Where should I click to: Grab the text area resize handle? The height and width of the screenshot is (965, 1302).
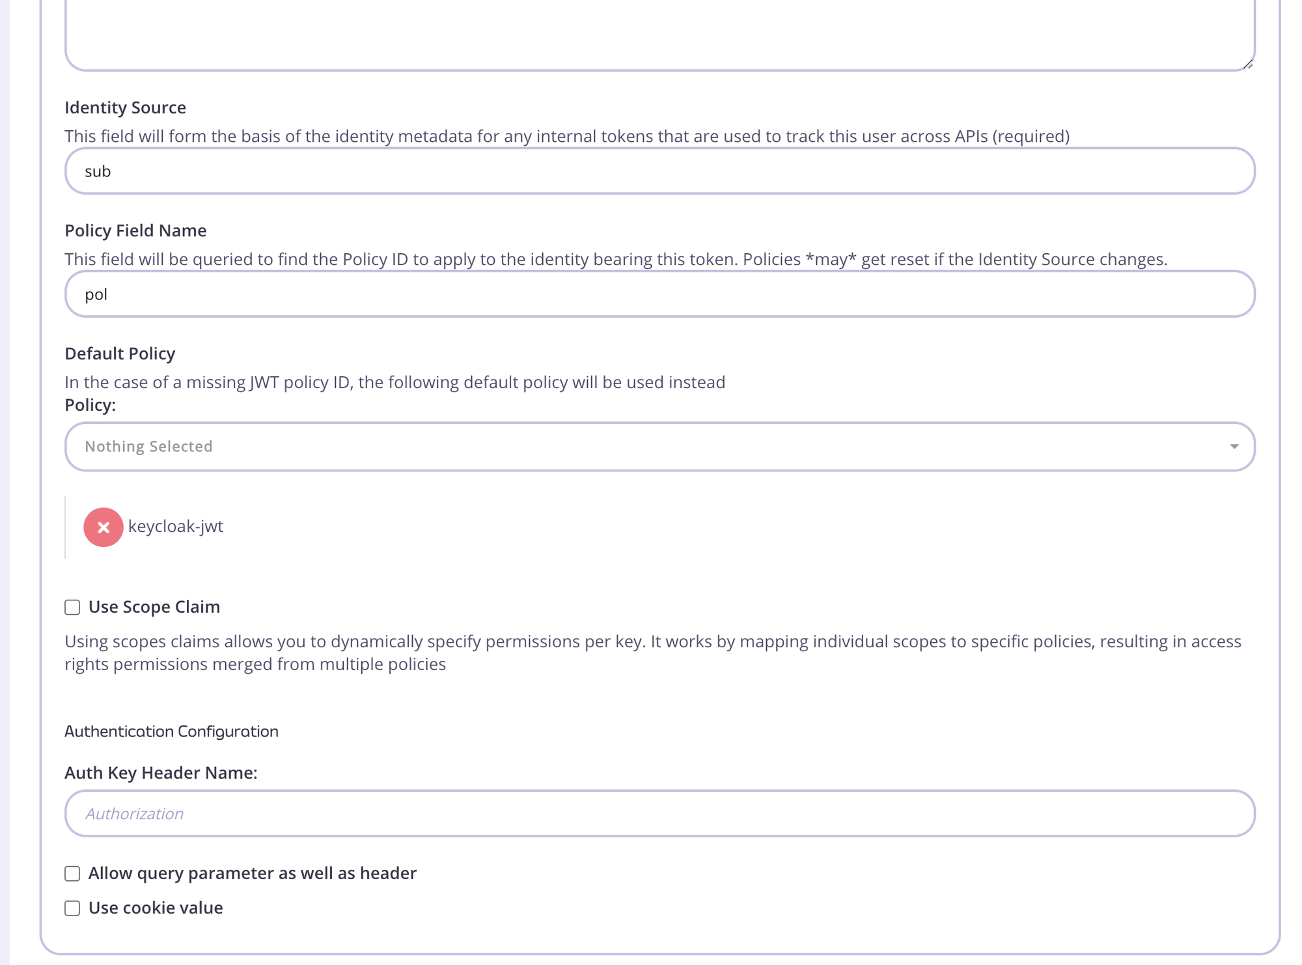pos(1247,64)
